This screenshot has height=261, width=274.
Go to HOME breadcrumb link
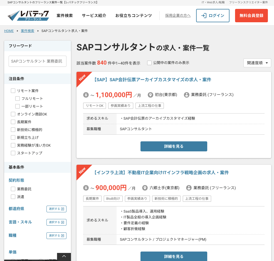pyautogui.click(x=9, y=31)
